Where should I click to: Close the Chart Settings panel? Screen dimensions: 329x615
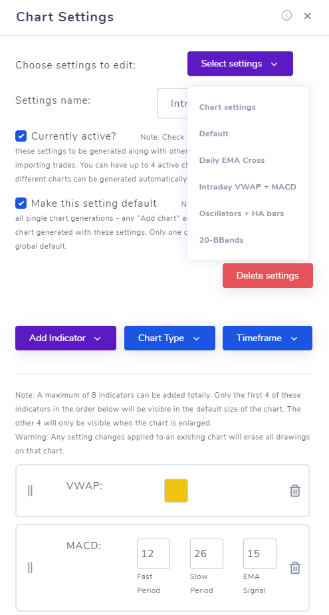point(308,16)
